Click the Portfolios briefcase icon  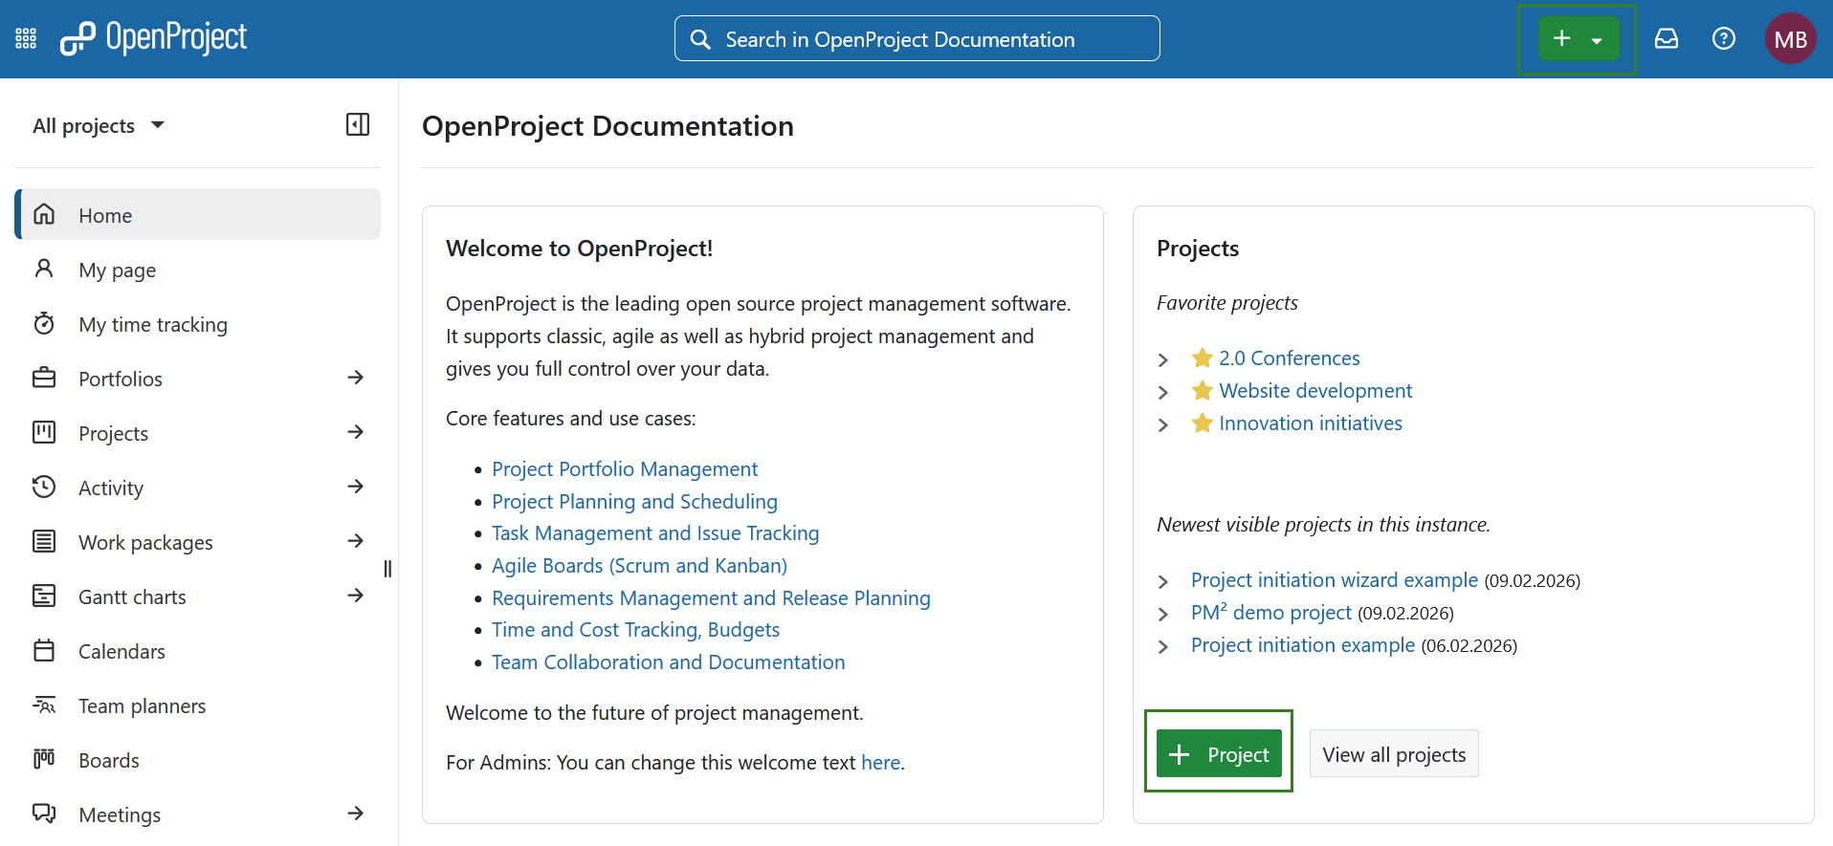click(x=44, y=378)
